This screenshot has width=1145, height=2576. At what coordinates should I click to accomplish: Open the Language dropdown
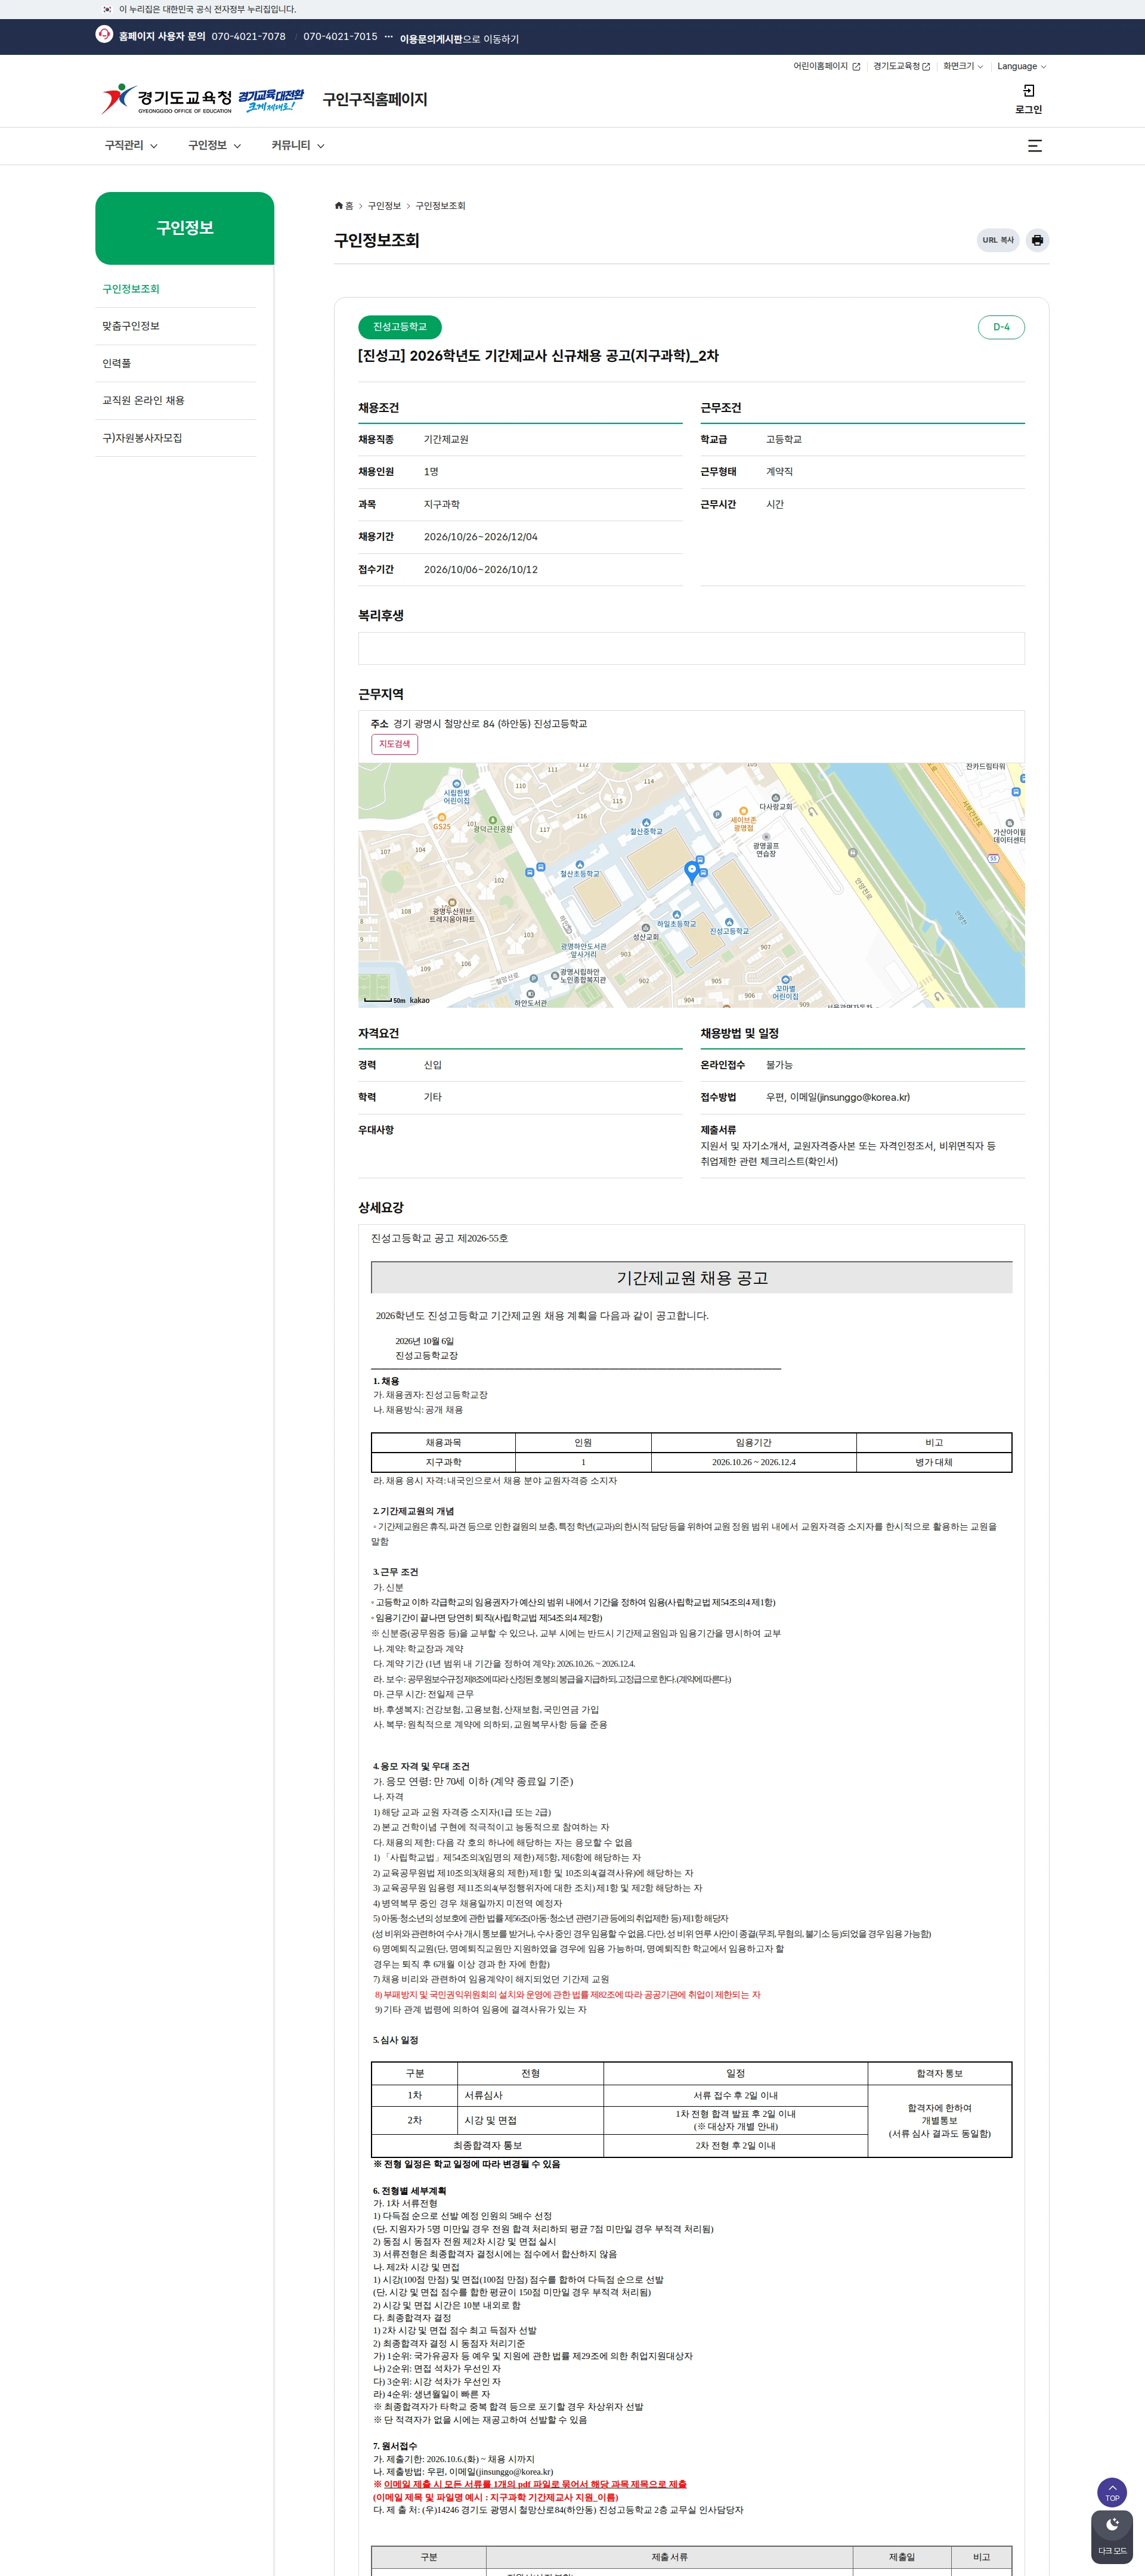click(x=1021, y=67)
